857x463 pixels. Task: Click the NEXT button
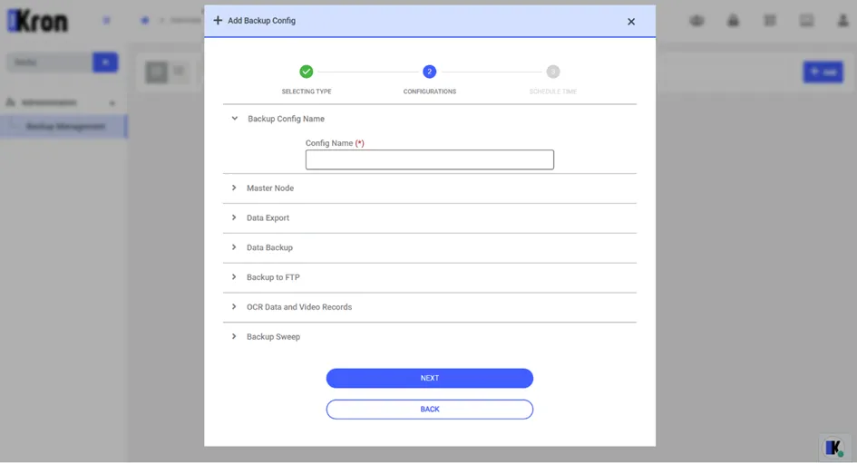(x=430, y=378)
